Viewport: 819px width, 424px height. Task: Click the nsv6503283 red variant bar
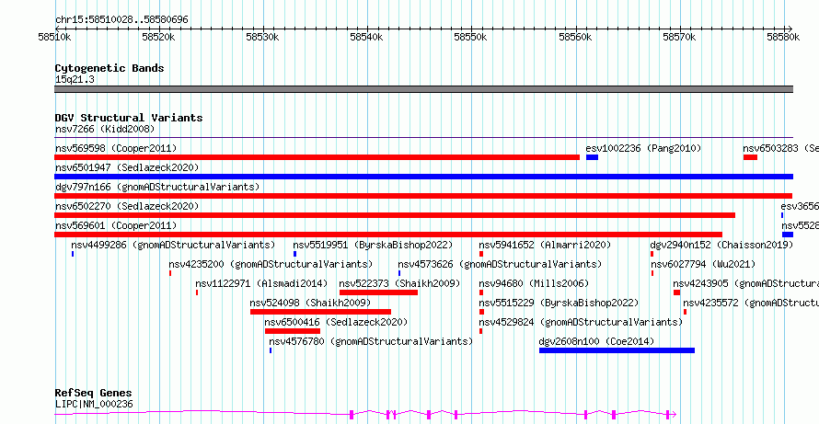[750, 157]
